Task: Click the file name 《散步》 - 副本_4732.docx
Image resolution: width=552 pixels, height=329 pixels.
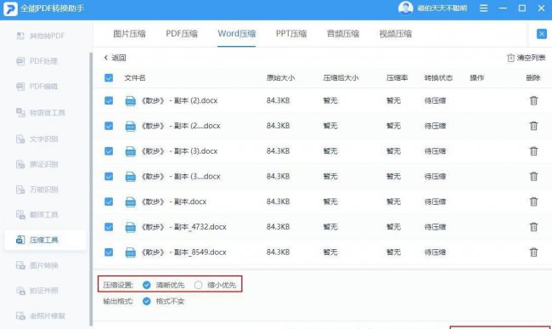Action: pyautogui.click(x=183, y=227)
